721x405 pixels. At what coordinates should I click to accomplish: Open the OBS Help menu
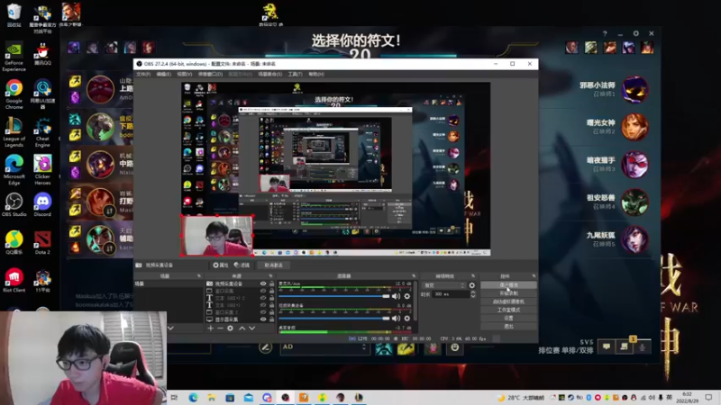point(316,74)
